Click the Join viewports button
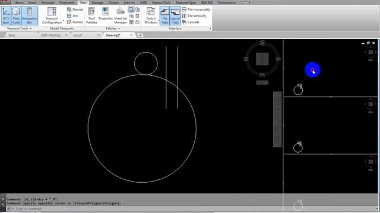The image size is (380, 213). [72, 16]
